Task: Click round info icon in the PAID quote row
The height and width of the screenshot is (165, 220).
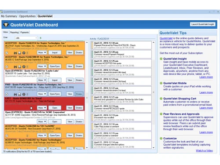Action: [24, 94]
